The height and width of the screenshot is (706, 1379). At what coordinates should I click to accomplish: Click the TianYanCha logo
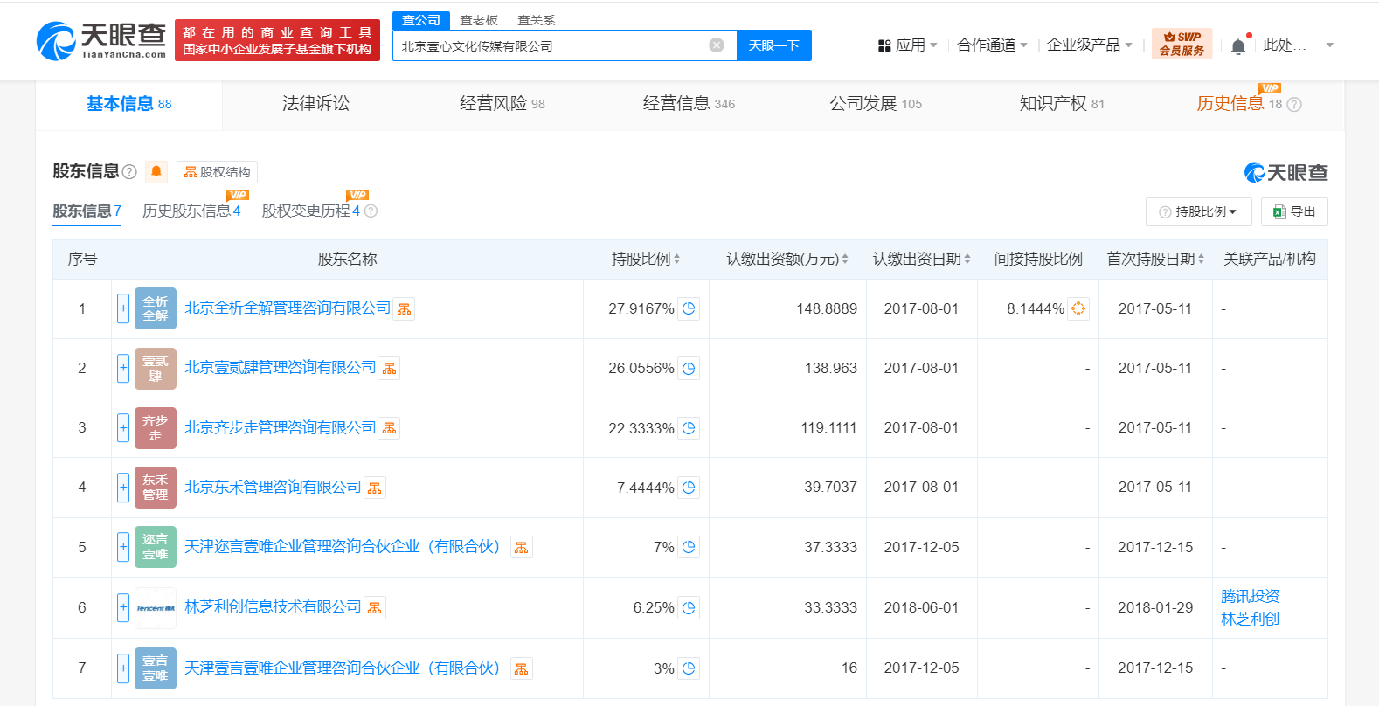(x=101, y=40)
